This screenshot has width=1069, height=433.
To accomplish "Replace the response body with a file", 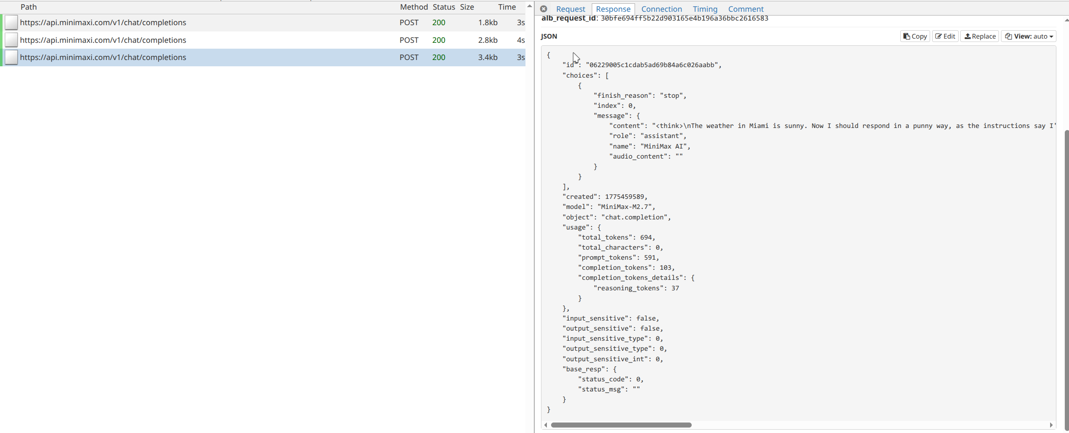I will (980, 37).
